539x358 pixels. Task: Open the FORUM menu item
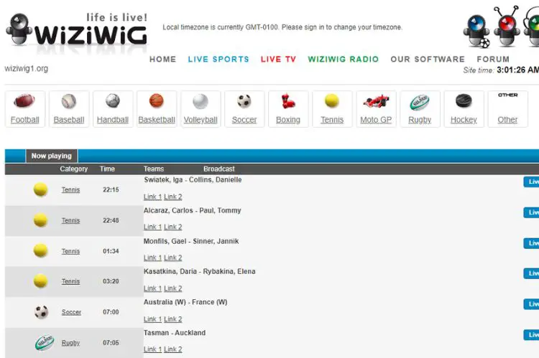point(492,59)
